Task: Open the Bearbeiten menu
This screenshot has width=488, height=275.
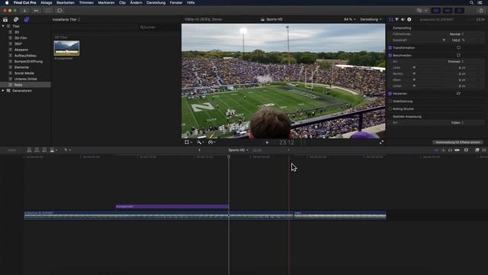Action: [x=66, y=2]
